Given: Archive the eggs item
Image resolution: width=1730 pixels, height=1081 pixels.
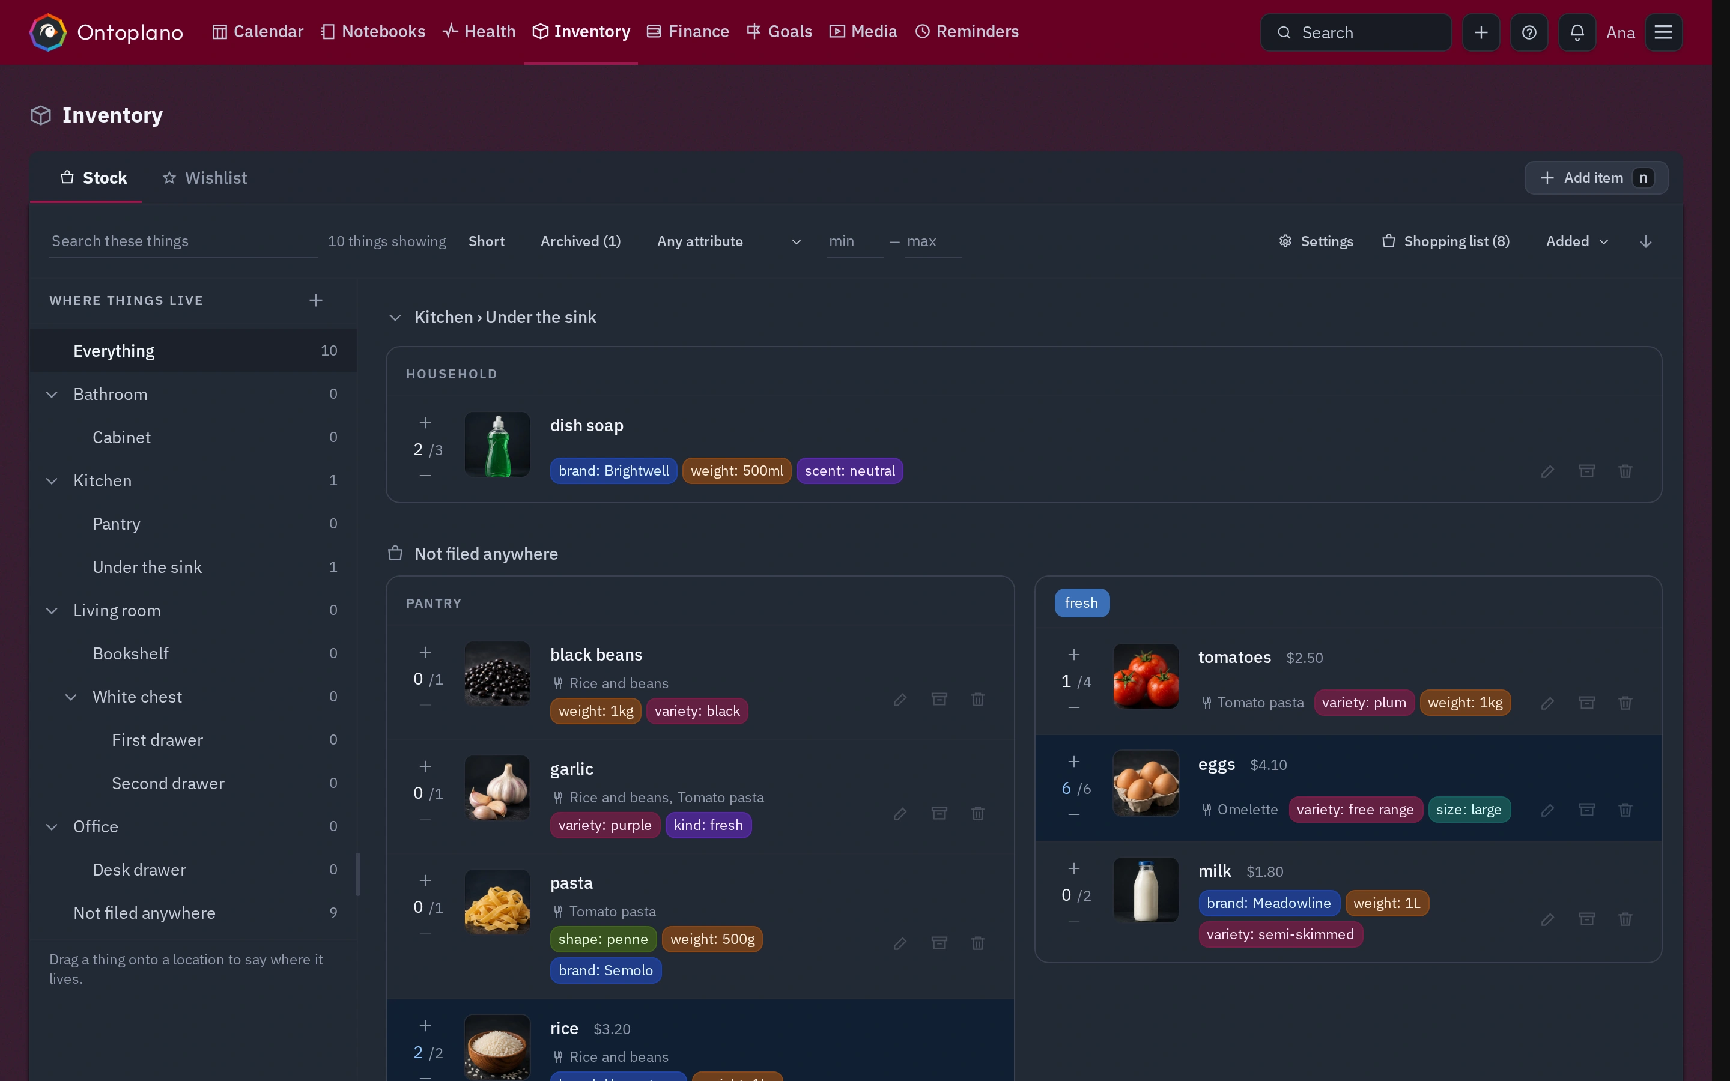Looking at the screenshot, I should click(x=1586, y=810).
